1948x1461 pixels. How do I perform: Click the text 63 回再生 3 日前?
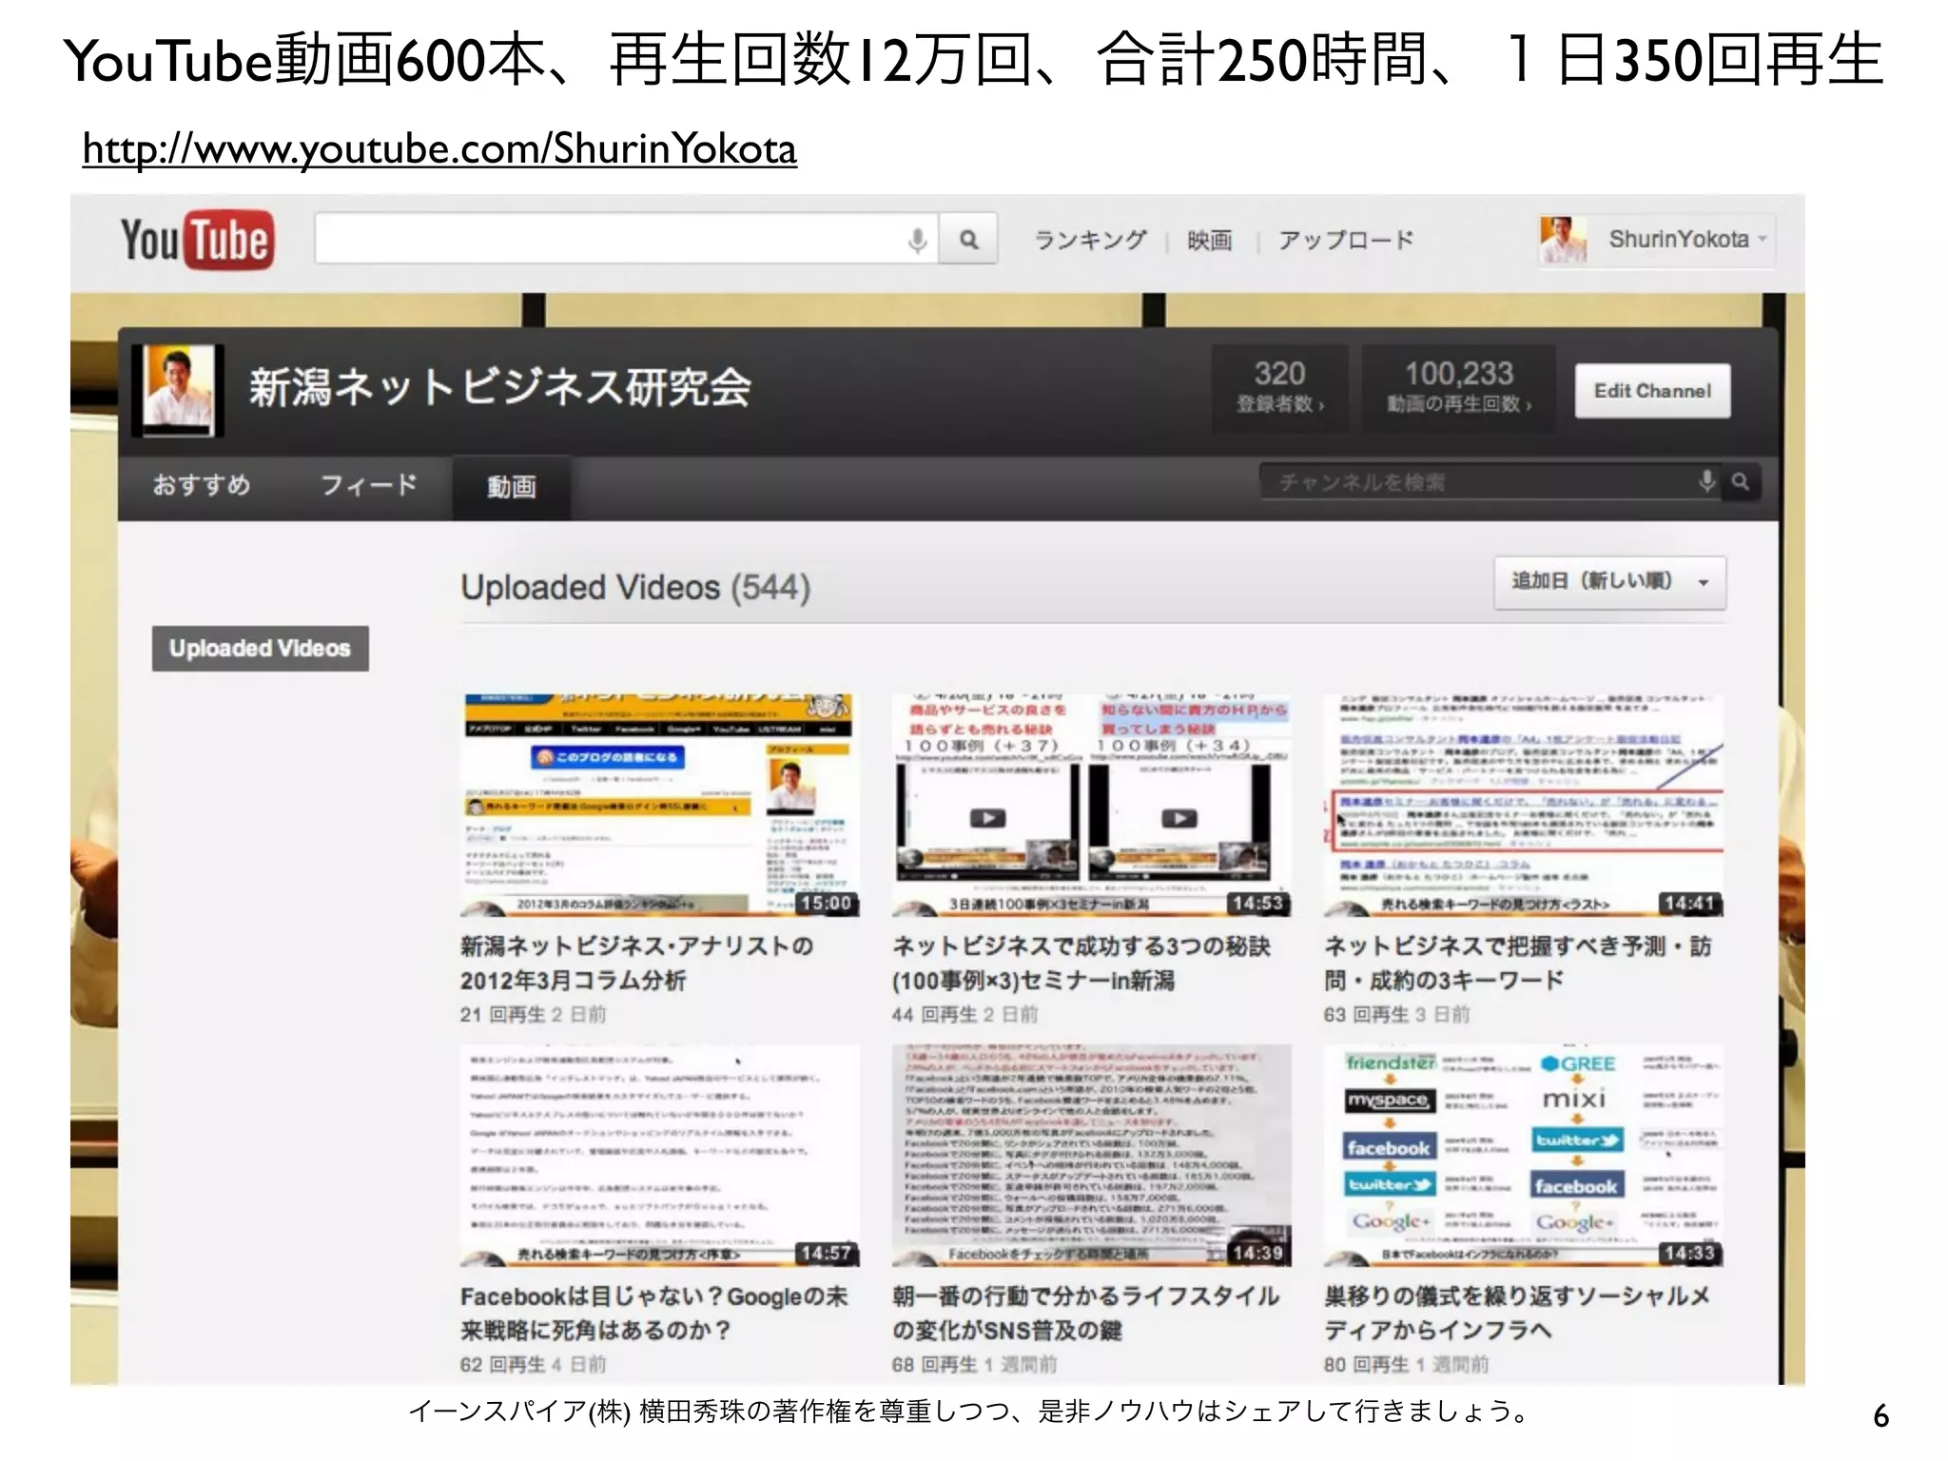(1396, 1015)
